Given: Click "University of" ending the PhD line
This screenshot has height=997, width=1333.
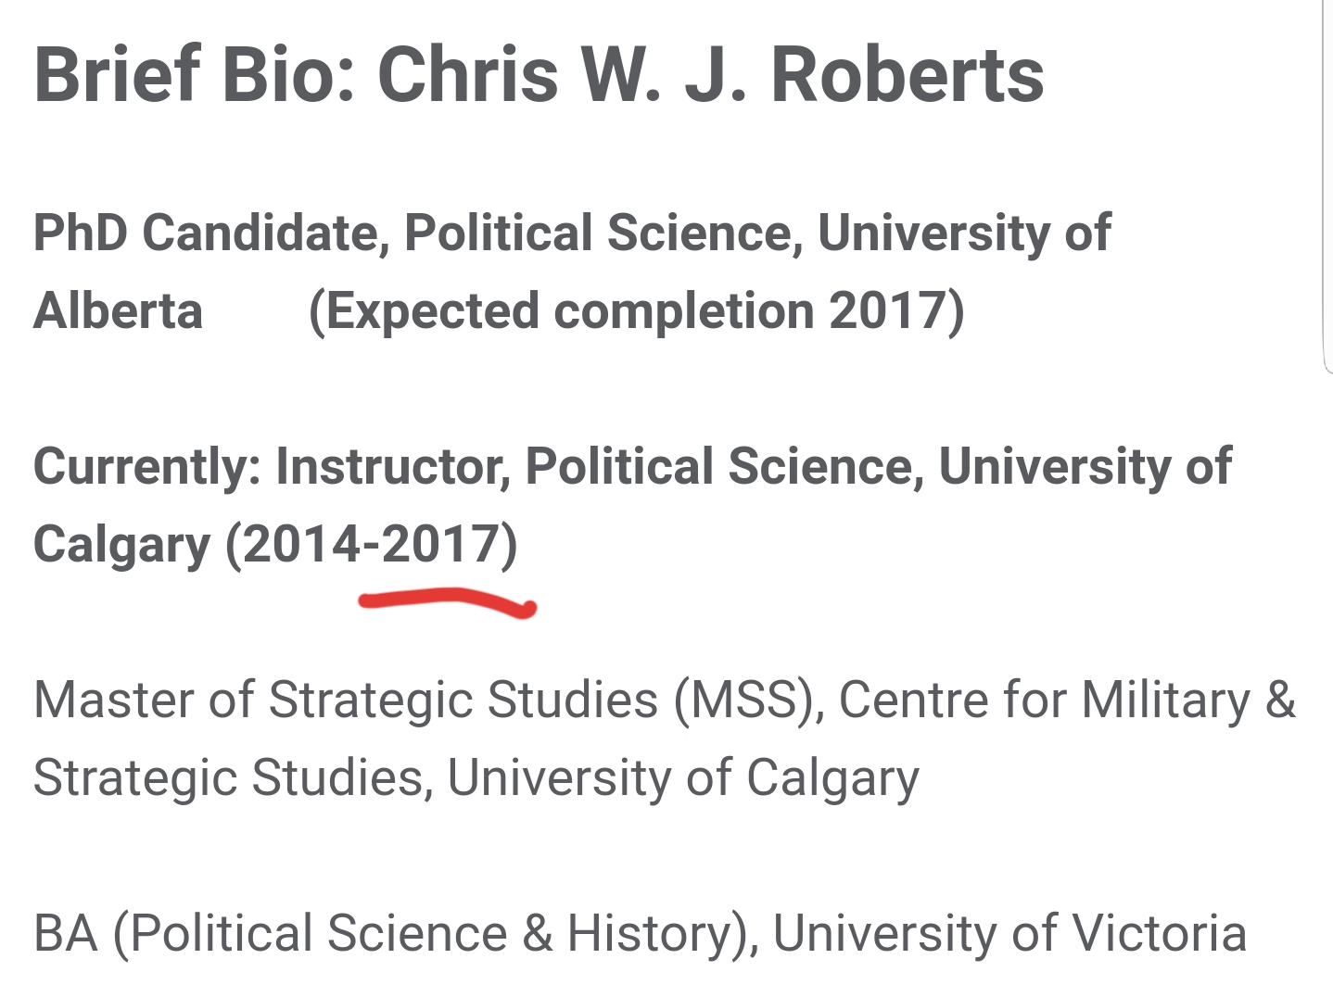Looking at the screenshot, I should [964, 233].
